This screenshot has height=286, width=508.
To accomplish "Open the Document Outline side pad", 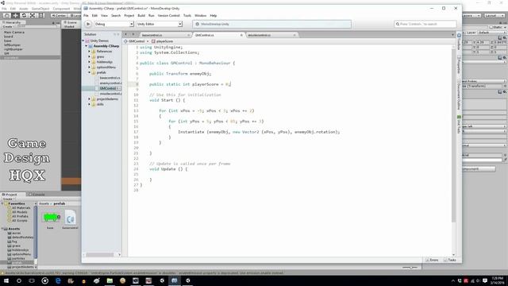I will [459, 95].
